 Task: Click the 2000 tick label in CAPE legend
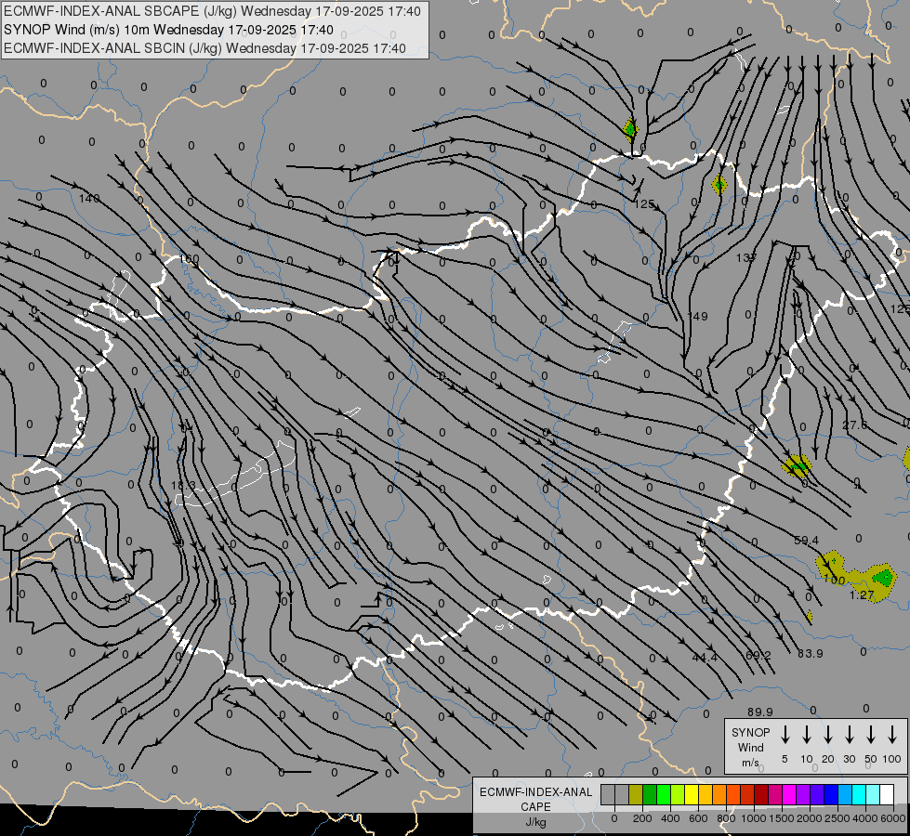[x=809, y=818]
